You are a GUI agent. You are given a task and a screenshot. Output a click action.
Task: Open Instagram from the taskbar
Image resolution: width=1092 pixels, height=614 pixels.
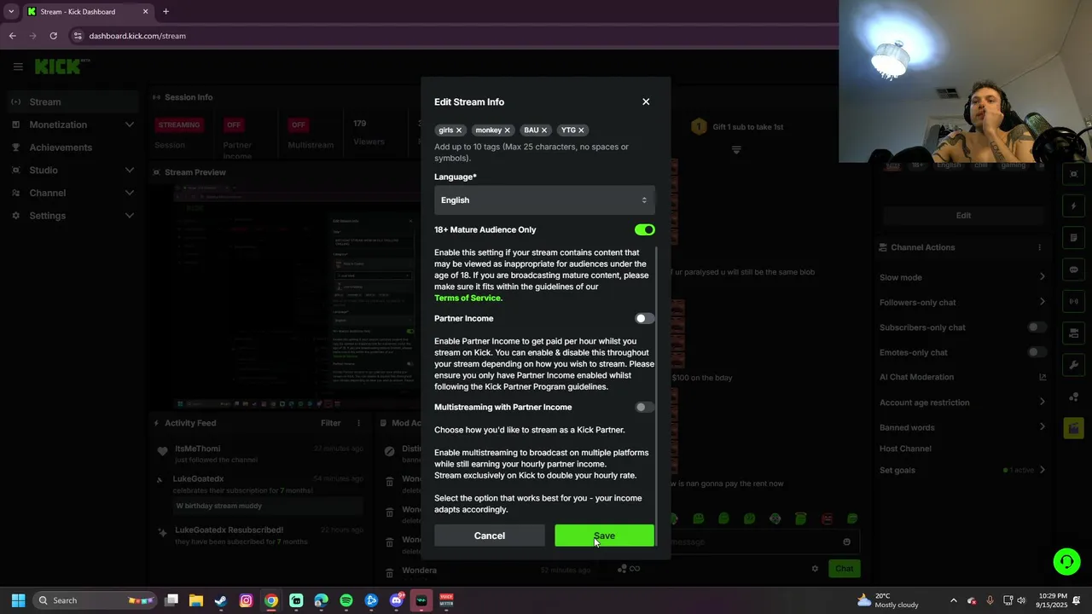point(246,600)
